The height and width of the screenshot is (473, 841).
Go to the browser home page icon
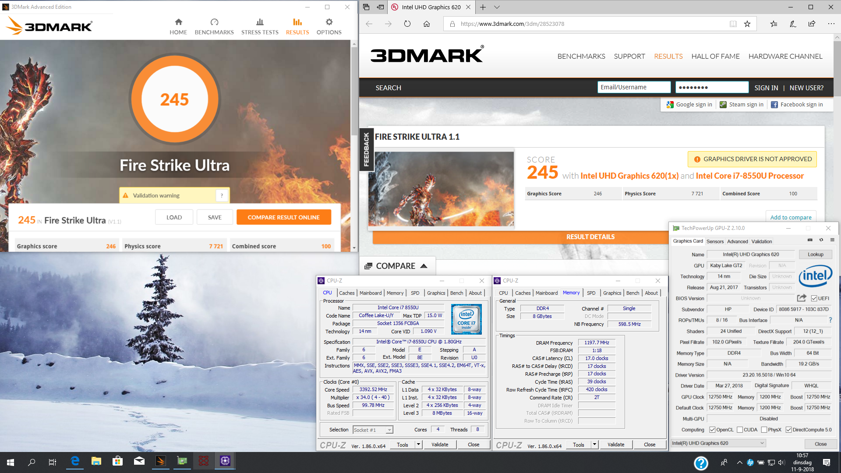427,24
